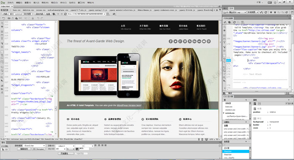Viewport: 294px width, 160px height.
Task: Click the synchronize icon in Files panel
Action: coord(286,12)
